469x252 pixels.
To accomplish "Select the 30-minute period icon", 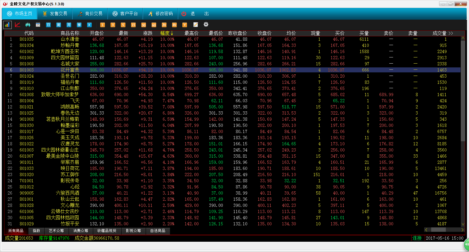I will click(144, 25).
